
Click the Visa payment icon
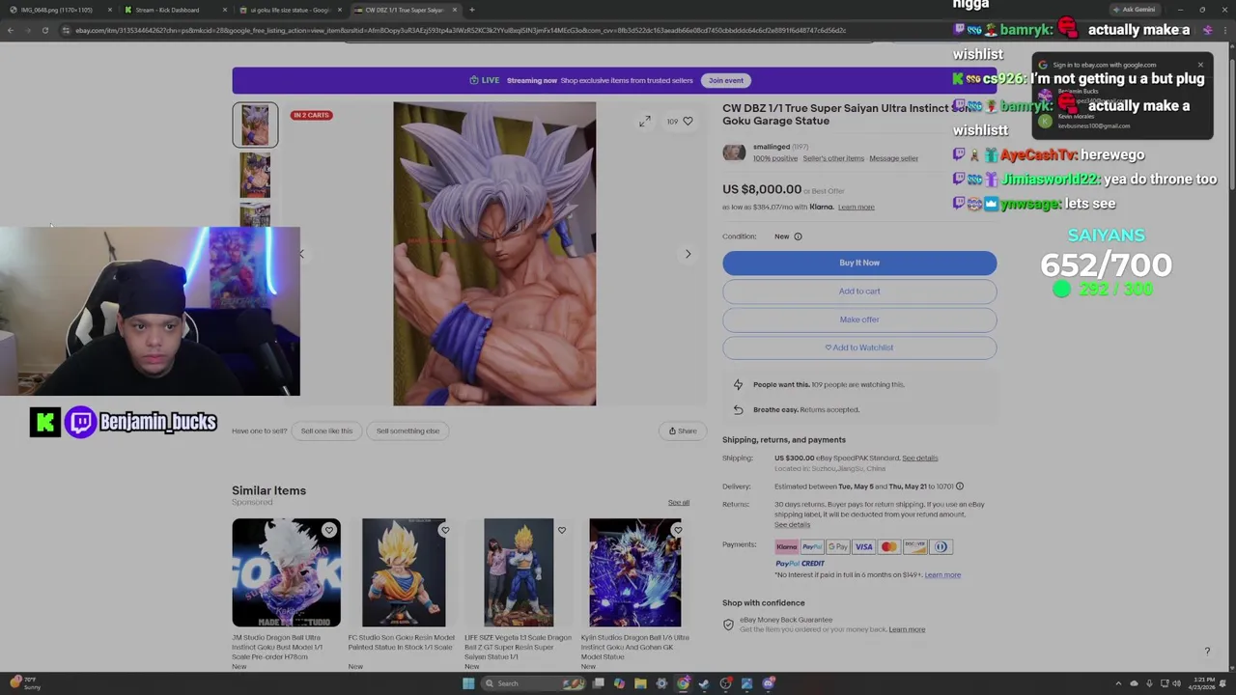tap(863, 547)
